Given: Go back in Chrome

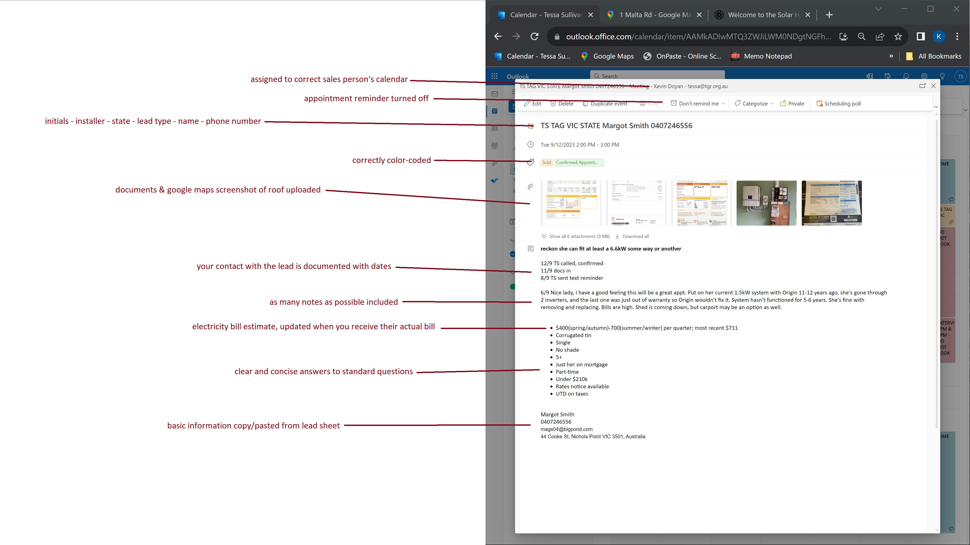Looking at the screenshot, I should coord(498,37).
